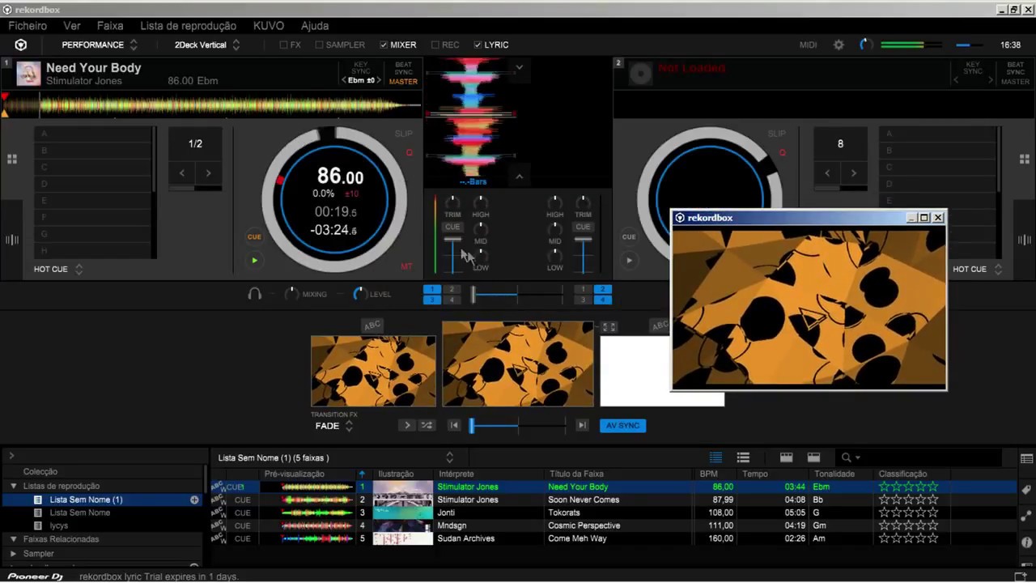
Task: Uncheck the MIXER checkbox
Action: coord(384,45)
